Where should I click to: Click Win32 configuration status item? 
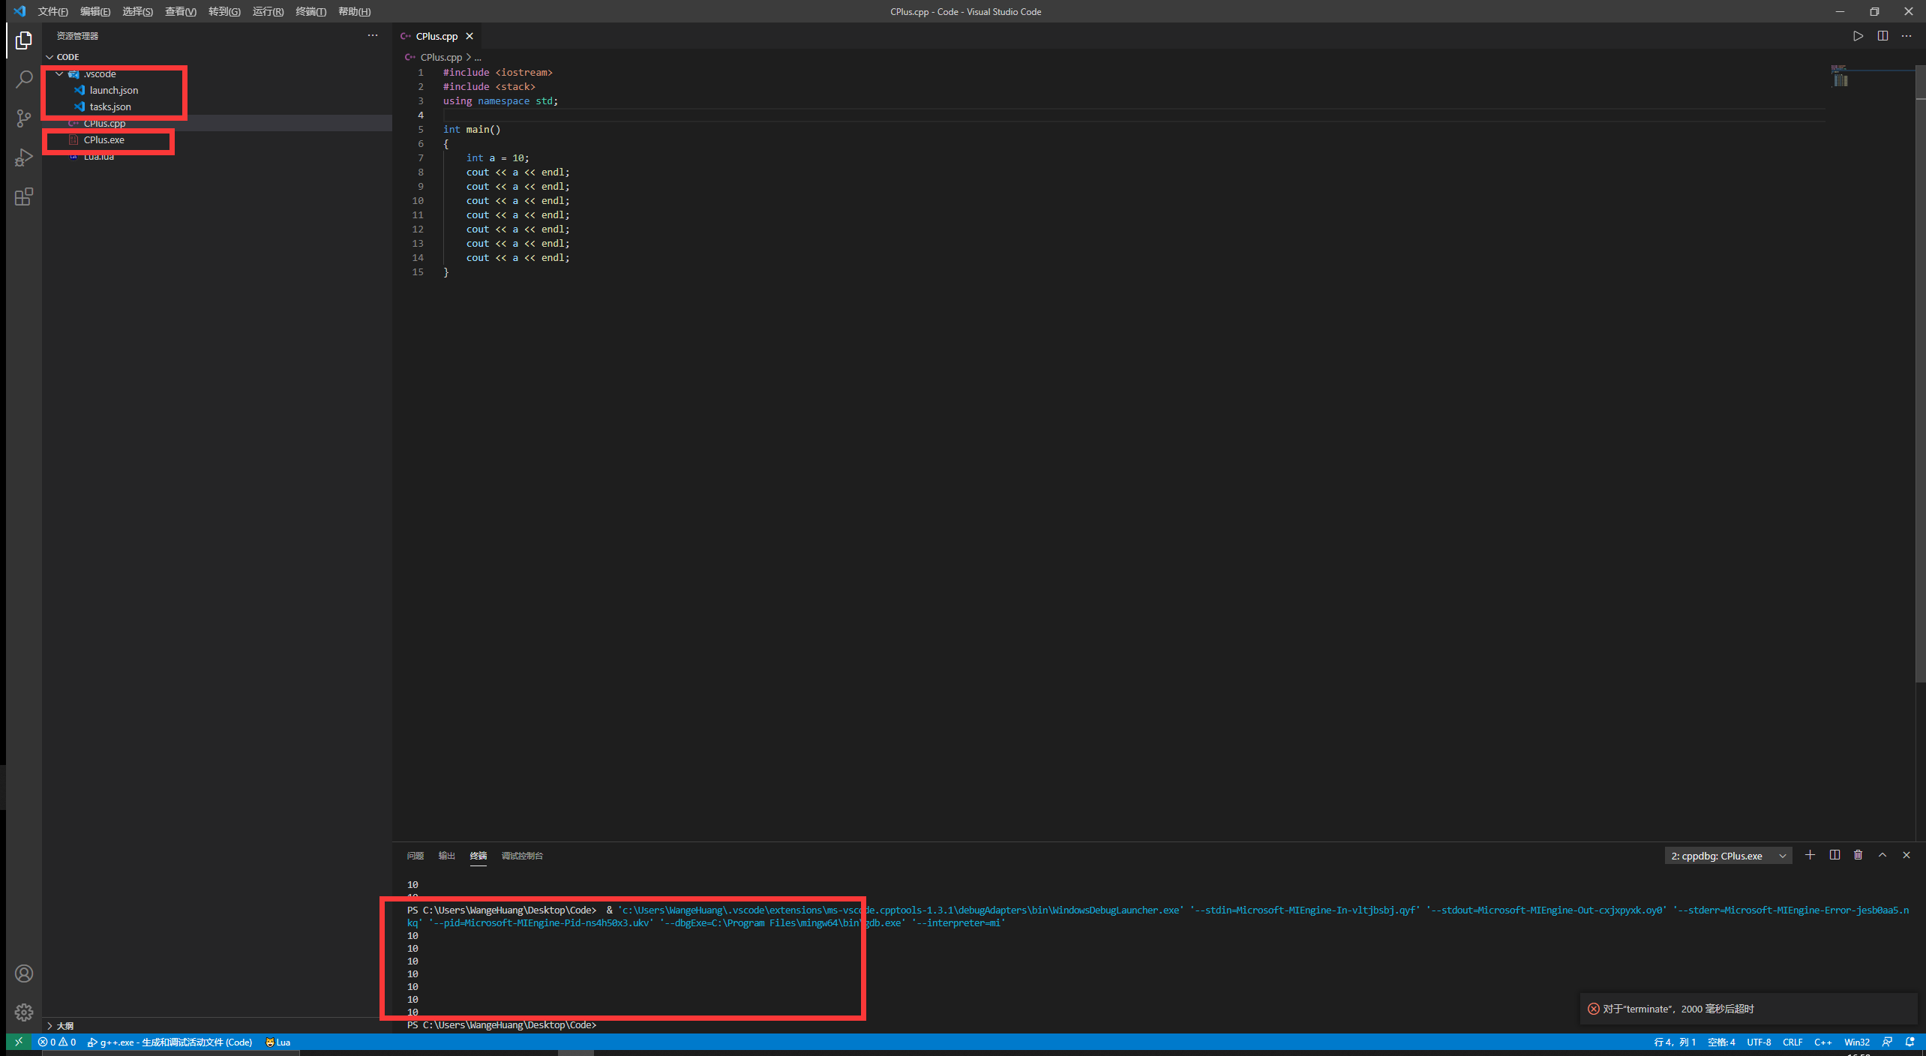pos(1857,1042)
